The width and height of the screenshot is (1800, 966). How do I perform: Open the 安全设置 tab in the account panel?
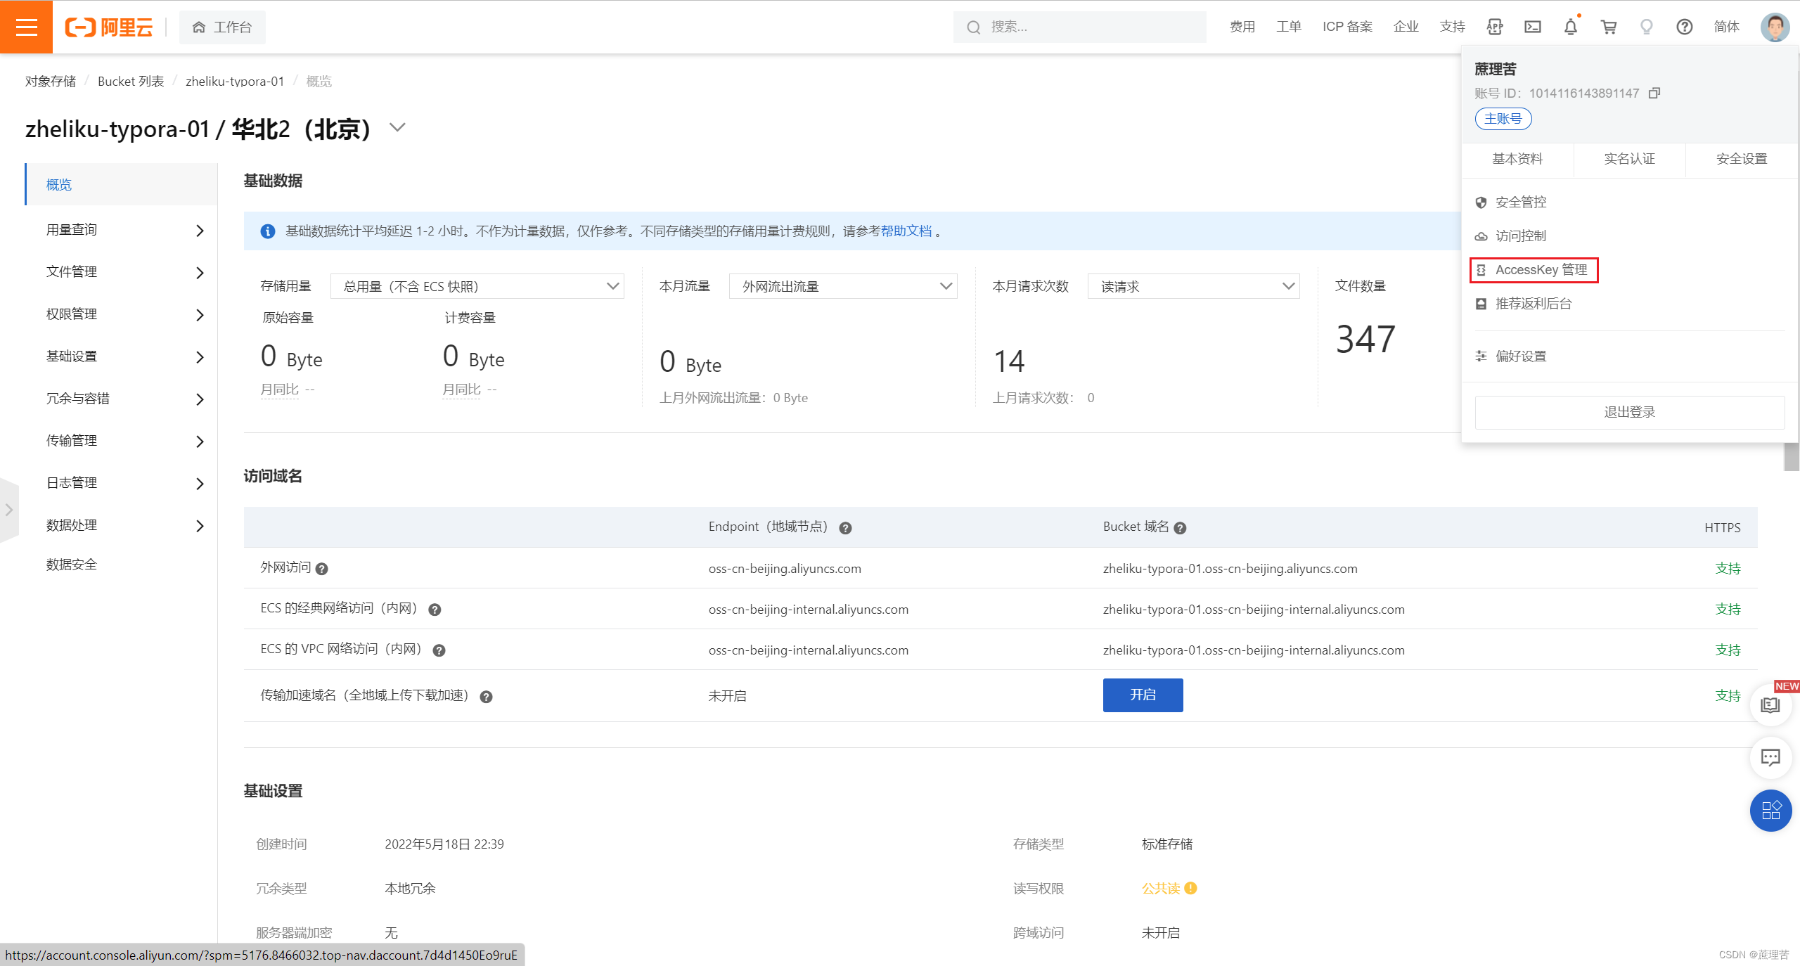click(x=1742, y=159)
